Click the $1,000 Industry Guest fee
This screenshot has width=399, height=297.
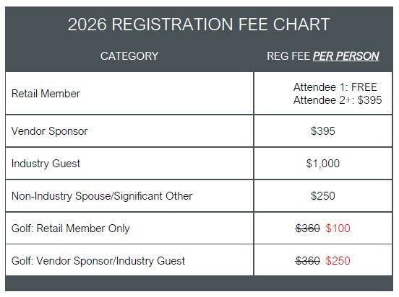pos(323,164)
